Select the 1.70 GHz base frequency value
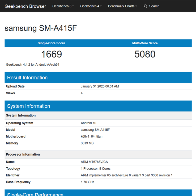This screenshot has width=196, height=196. coord(87,182)
